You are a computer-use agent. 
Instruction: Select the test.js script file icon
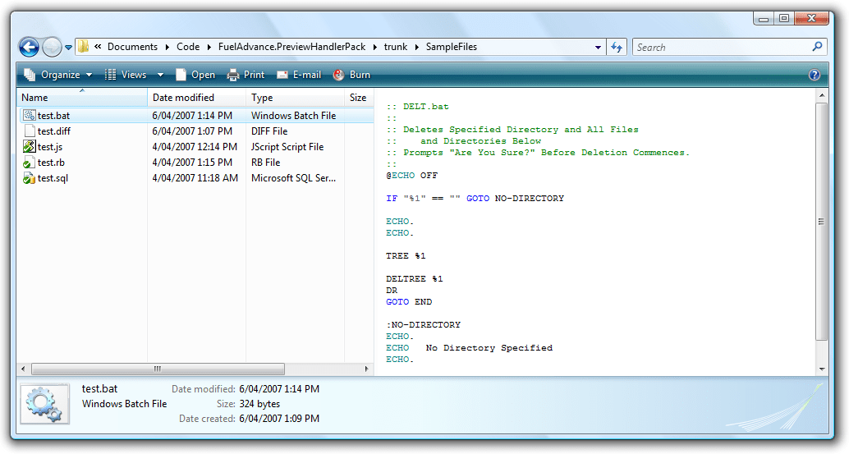click(30, 147)
